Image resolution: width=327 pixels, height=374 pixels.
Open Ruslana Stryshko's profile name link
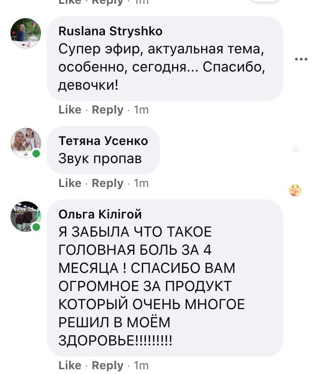click(x=110, y=31)
